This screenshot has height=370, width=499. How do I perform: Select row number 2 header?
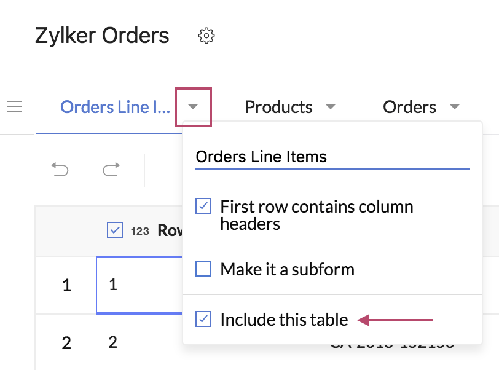[x=66, y=343]
